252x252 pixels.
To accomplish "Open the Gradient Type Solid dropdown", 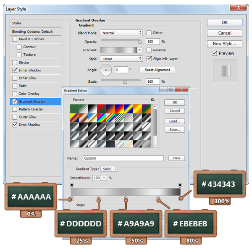I will pyautogui.click(x=109, y=169).
